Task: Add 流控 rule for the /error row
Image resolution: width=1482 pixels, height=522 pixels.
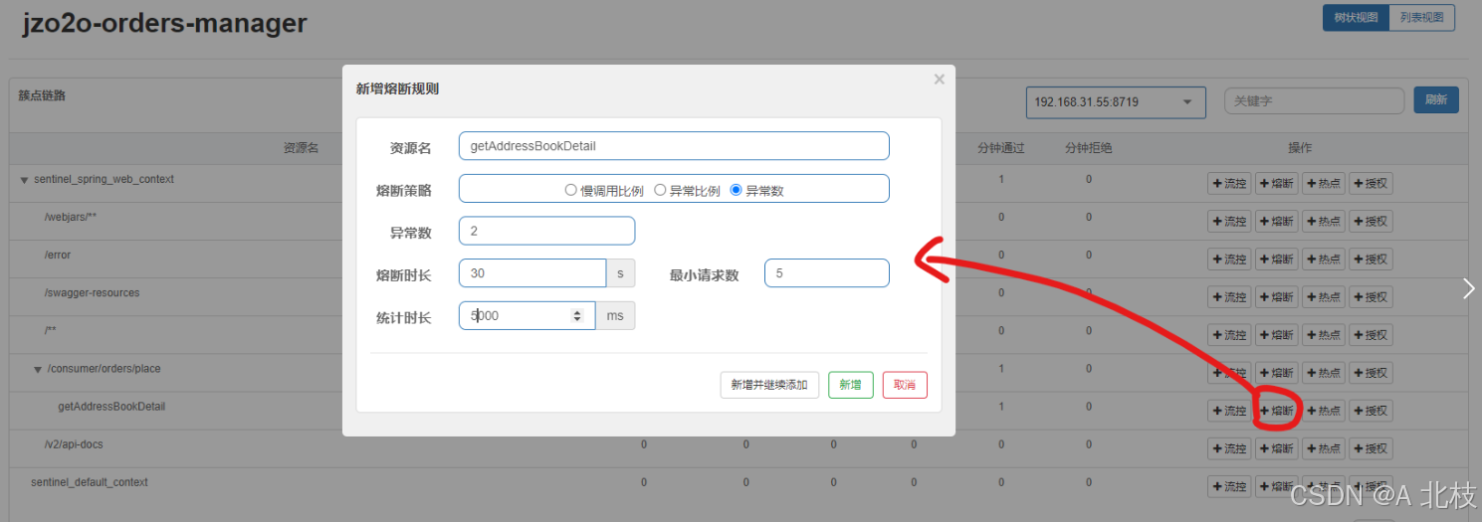Action: point(1229,259)
